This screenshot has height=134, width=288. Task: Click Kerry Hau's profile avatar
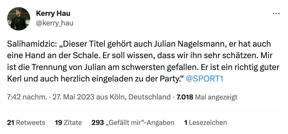19,19
